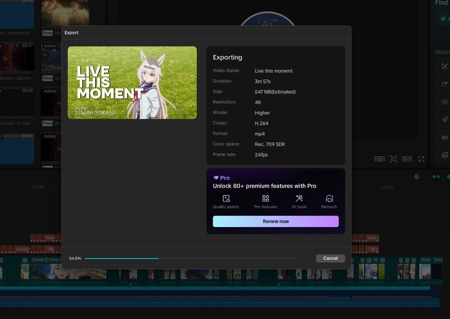The height and width of the screenshot is (319, 450).
Task: Click the fullscreen preview icon
Action: pos(421,159)
